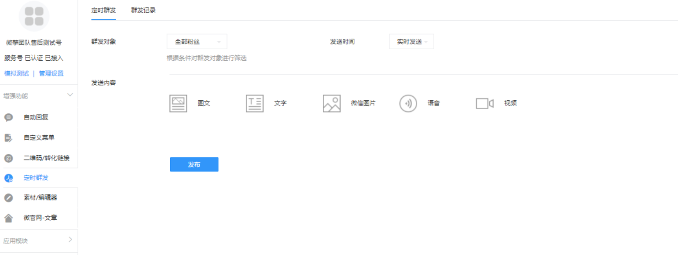Select the 视频 video camera icon
This screenshot has height=255, width=678.
[x=485, y=104]
